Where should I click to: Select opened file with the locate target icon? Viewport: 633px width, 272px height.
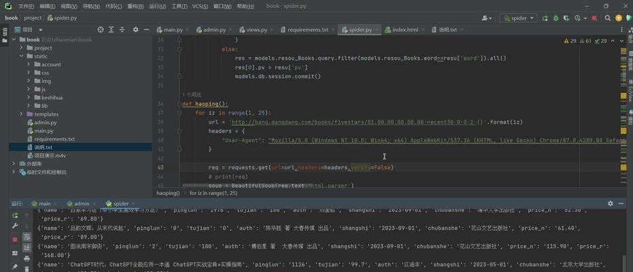[101, 29]
